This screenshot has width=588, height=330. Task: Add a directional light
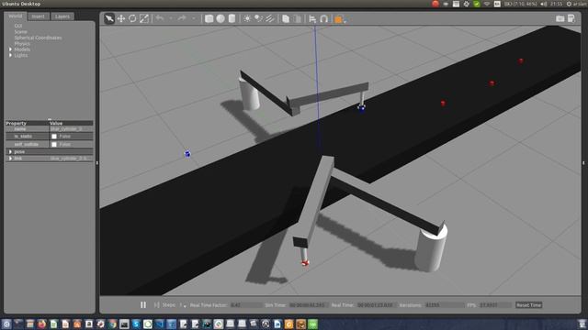(x=270, y=18)
